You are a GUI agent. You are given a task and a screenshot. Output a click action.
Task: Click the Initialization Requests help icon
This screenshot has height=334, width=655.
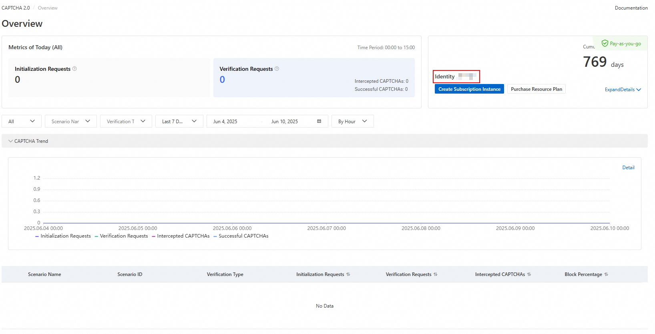coord(74,69)
